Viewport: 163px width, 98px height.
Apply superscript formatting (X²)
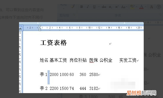coord(117,7)
